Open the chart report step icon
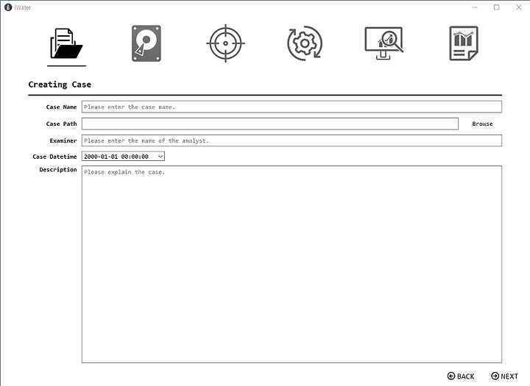The width and height of the screenshot is (530, 386). (x=464, y=43)
